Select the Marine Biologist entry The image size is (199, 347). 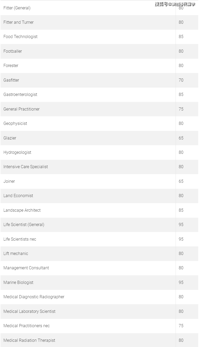(x=18, y=283)
